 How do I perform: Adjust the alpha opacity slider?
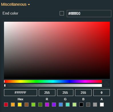point(53,85)
